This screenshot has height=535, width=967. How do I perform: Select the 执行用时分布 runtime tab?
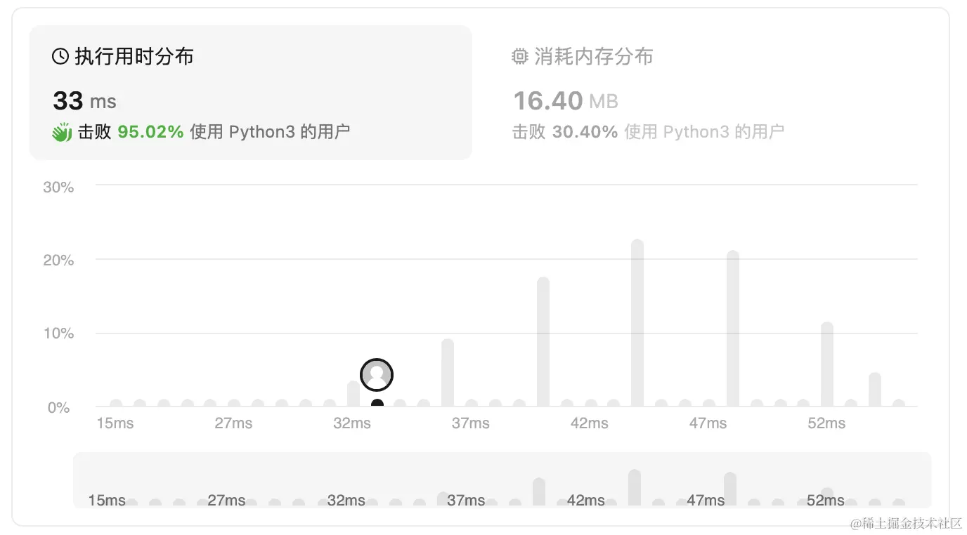(x=250, y=92)
